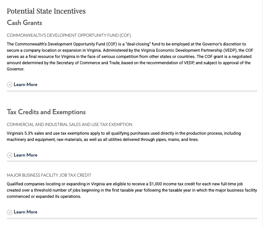Screen dimensions: 263x227
Task: Click the paragraph about qualified companies tax credit
Action: coord(132,190)
